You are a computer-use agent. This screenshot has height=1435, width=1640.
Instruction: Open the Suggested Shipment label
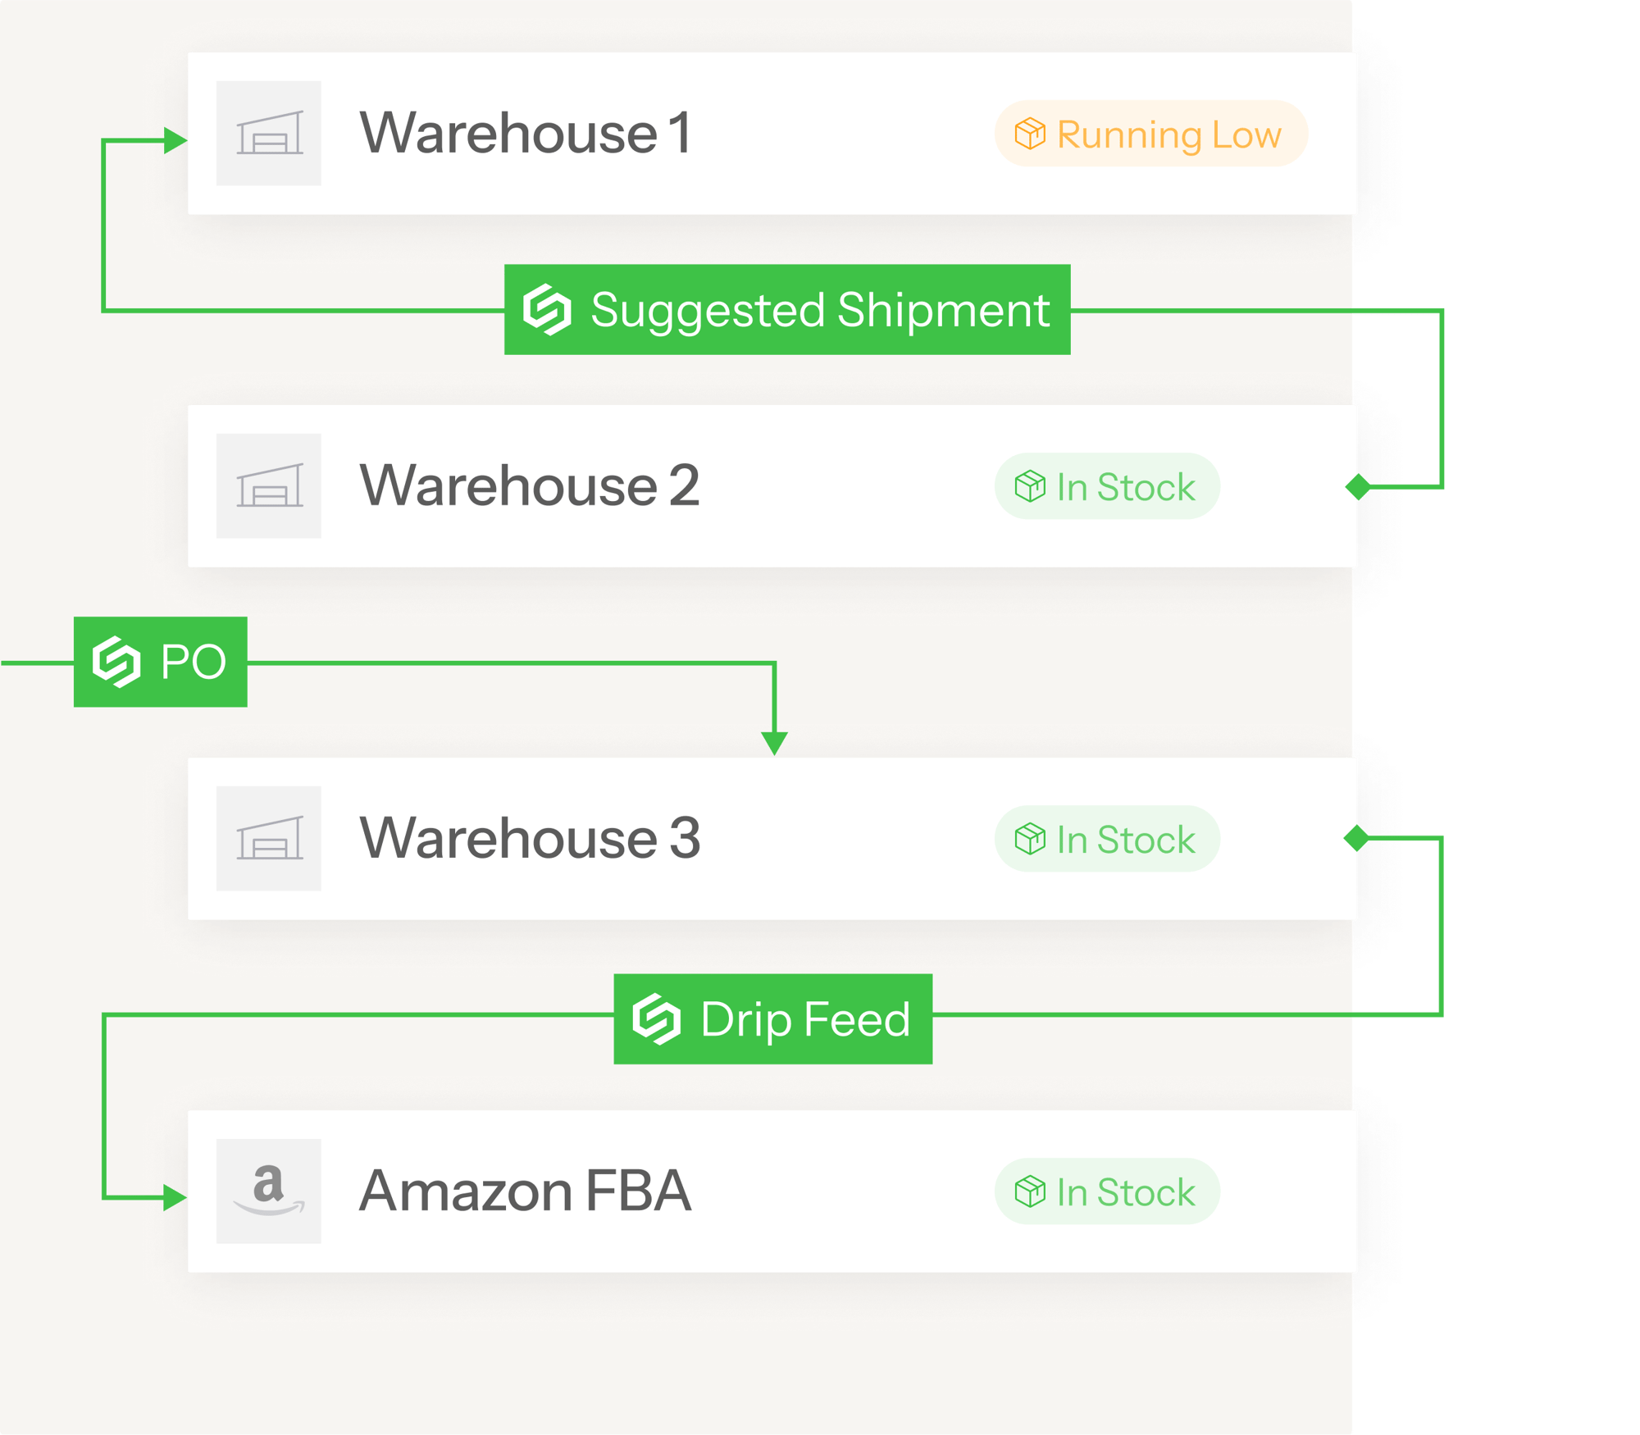tap(787, 310)
